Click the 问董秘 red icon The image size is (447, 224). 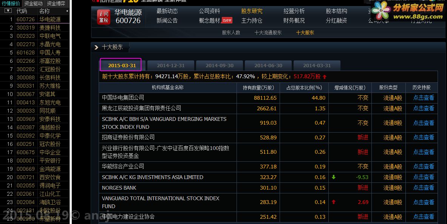(x=104, y=17)
